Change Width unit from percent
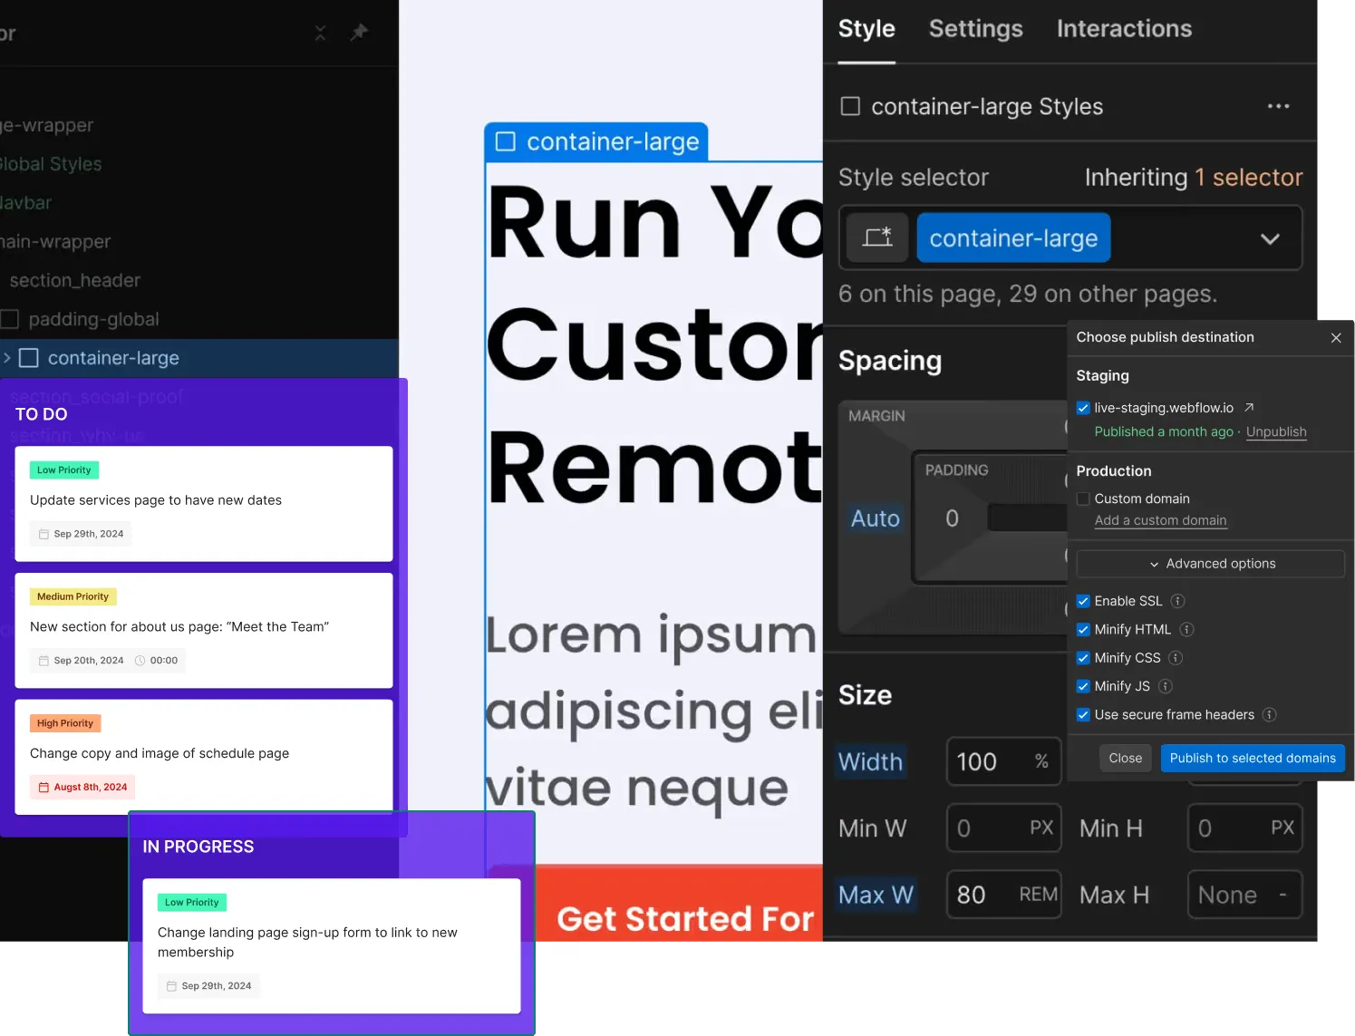The width and height of the screenshot is (1355, 1036). 1041,761
